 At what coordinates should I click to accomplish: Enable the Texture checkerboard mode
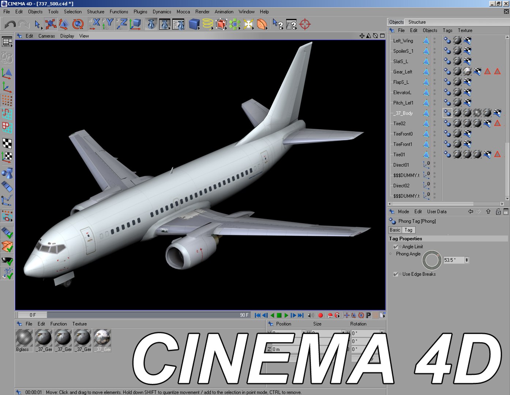pos(7,143)
